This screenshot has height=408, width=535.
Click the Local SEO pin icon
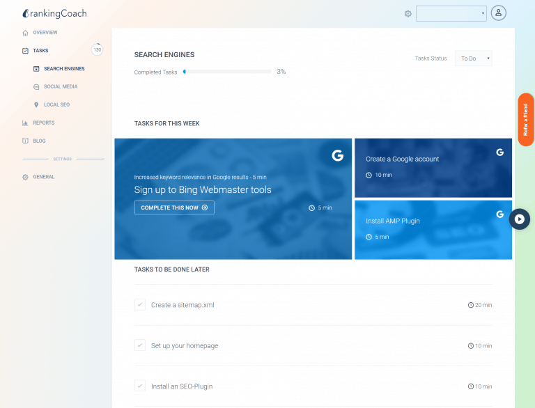pos(36,104)
